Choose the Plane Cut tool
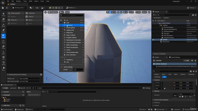Viewport: 198px width, 111px height. point(16,20)
